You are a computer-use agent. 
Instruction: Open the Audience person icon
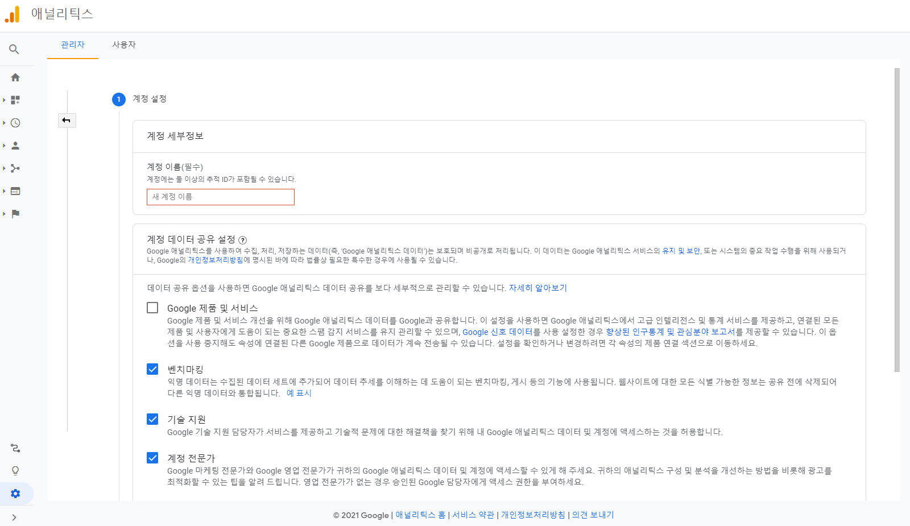[x=15, y=146]
